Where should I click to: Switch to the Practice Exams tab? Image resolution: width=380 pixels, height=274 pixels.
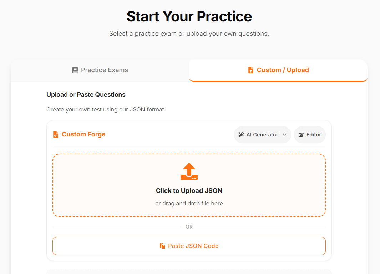[100, 70]
